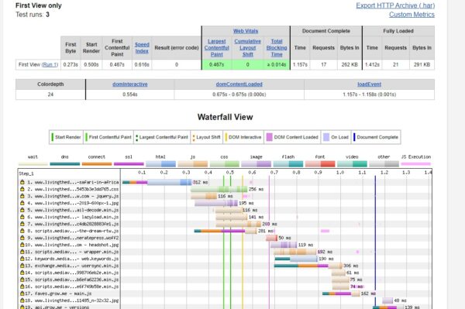Click the lock icon on request 18 32x32.jpg
This screenshot has height=309, width=465.
pos(22,300)
